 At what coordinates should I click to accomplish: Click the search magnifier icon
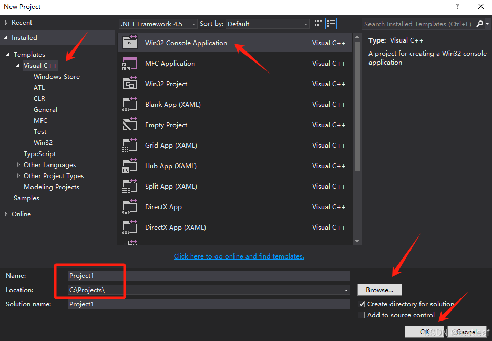pos(481,24)
